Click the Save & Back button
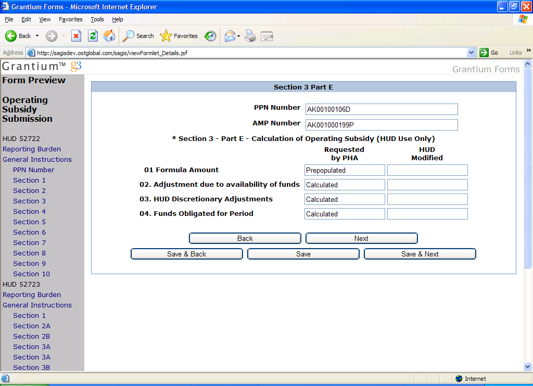The height and width of the screenshot is (386, 533). pos(187,254)
